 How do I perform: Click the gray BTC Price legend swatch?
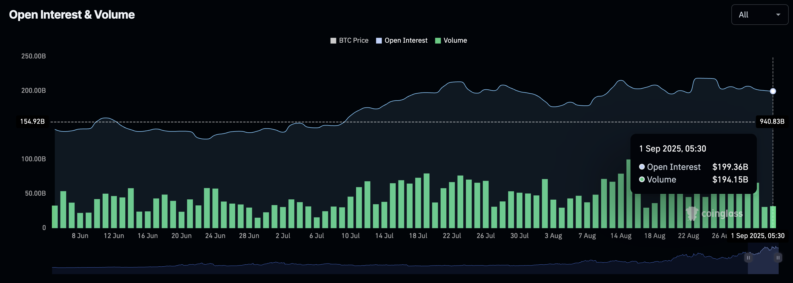(x=333, y=41)
